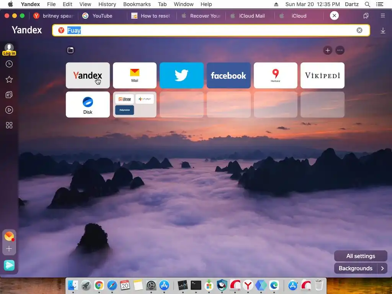Image resolution: width=392 pixels, height=294 pixels.
Task: Clear the address bar text
Action: coord(359,30)
